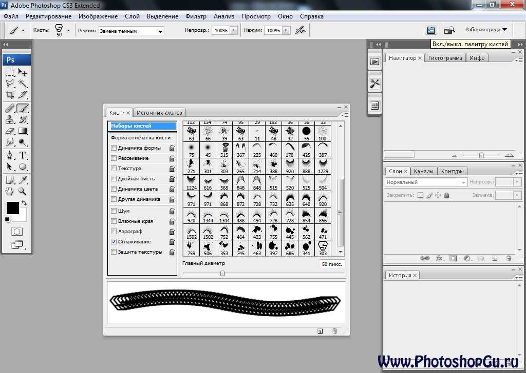
Task: Select the Hand tool
Action: click(10, 191)
